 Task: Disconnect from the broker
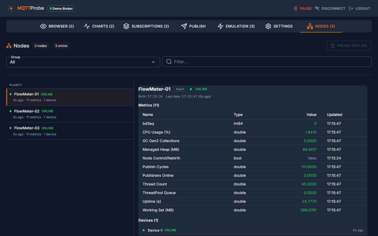point(330,8)
